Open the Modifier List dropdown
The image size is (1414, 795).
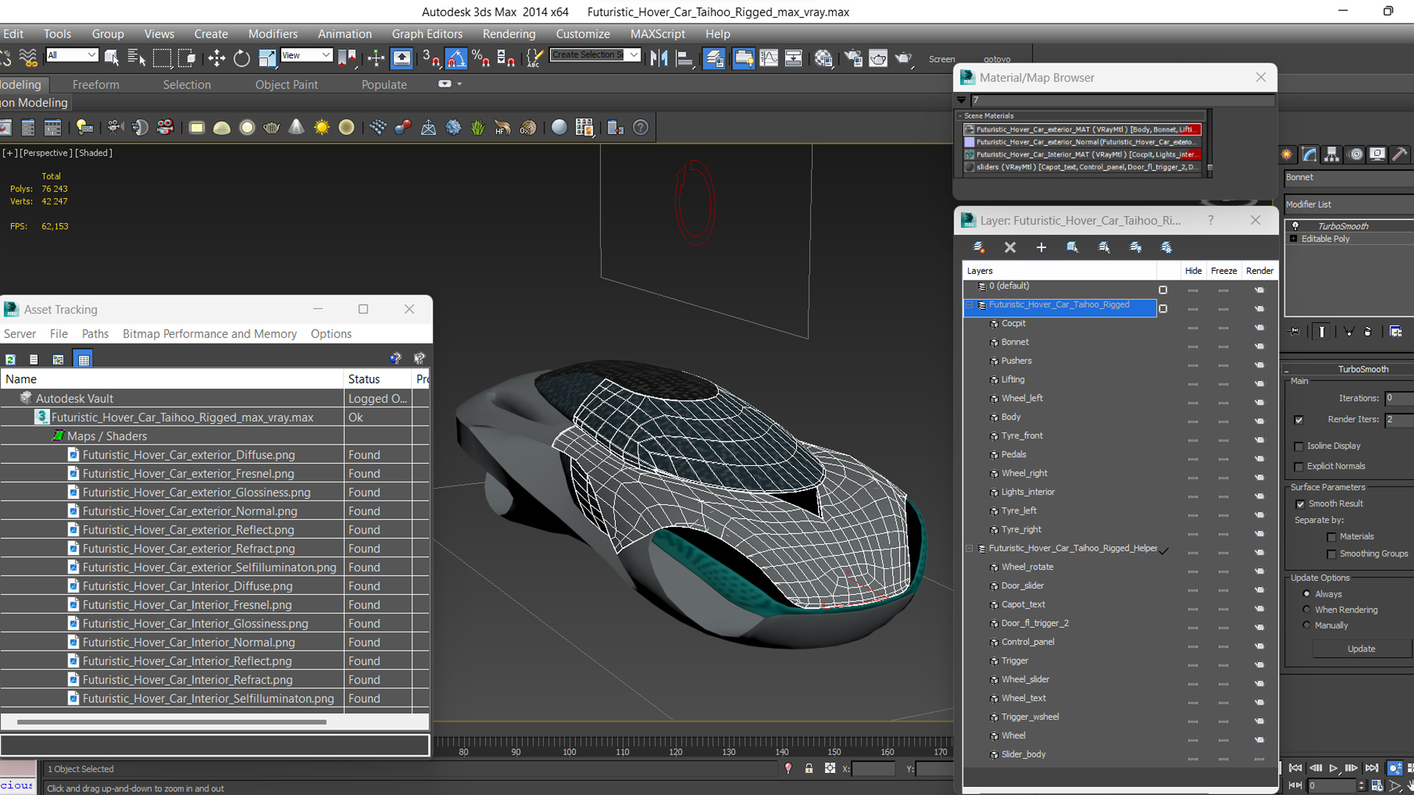[1348, 205]
